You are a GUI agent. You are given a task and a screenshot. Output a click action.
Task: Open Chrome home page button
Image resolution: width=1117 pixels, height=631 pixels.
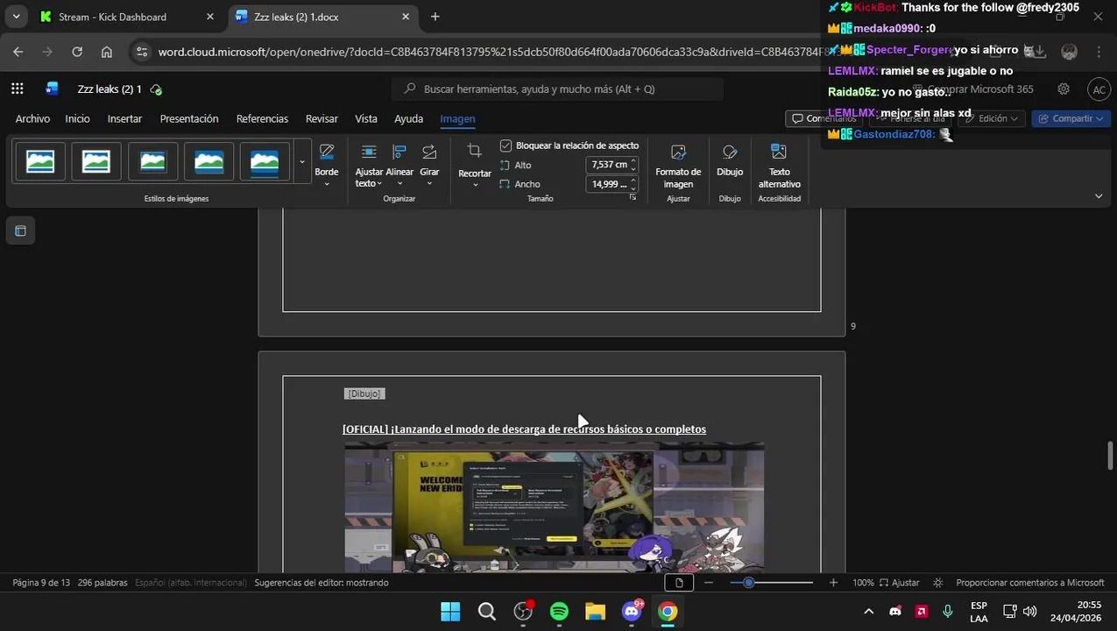[x=107, y=52]
